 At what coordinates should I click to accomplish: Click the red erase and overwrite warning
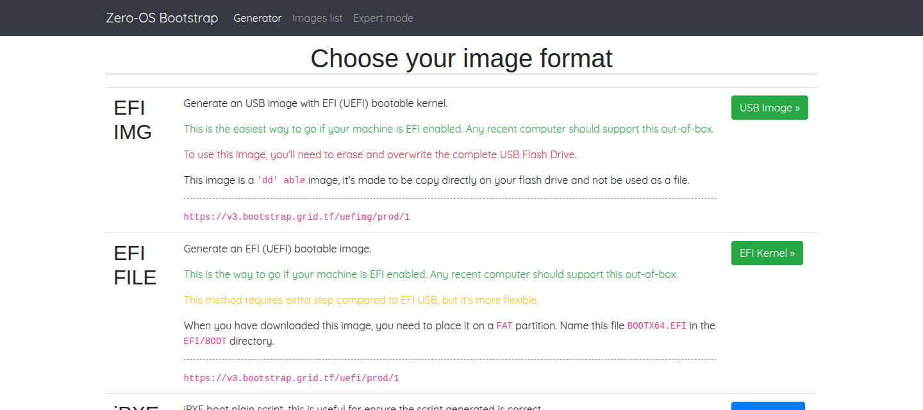[381, 154]
